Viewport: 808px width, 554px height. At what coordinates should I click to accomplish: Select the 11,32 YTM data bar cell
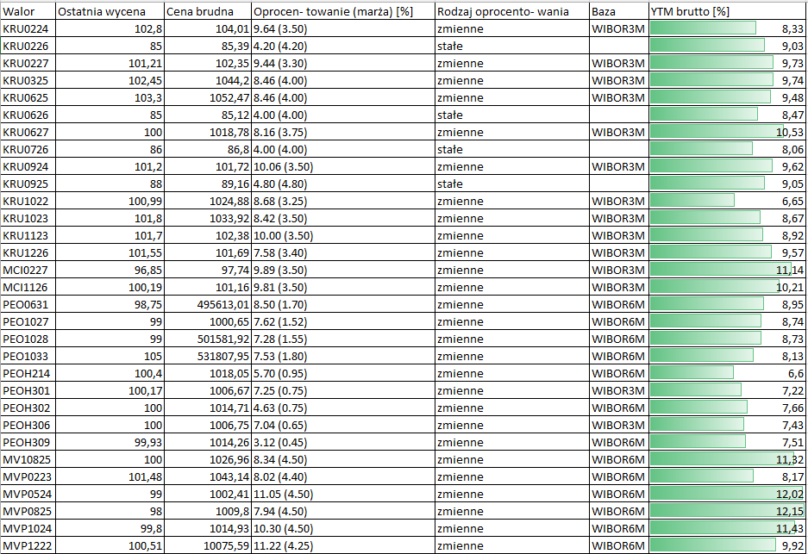(727, 460)
